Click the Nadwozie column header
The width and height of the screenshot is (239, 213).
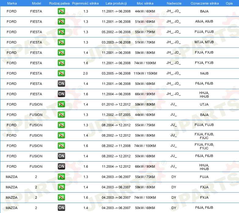174,3
